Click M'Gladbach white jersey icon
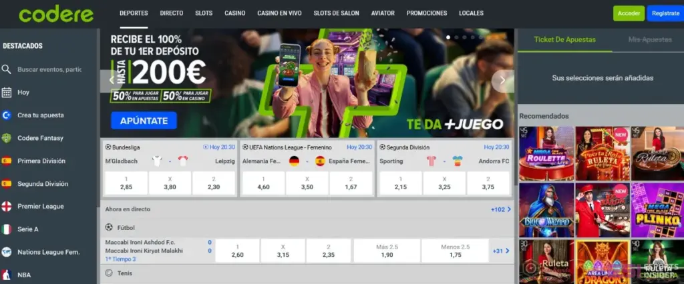 [157, 161]
